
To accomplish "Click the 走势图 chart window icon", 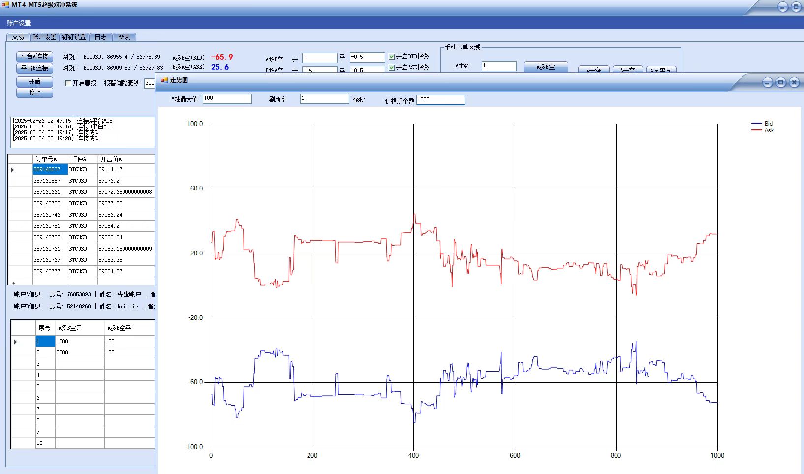I will click(x=164, y=80).
